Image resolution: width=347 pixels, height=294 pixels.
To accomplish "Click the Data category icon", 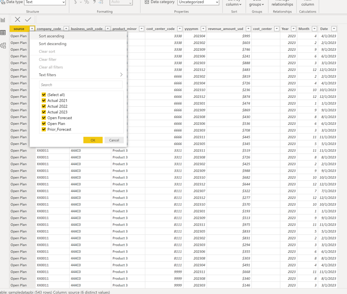I will click(147, 2).
